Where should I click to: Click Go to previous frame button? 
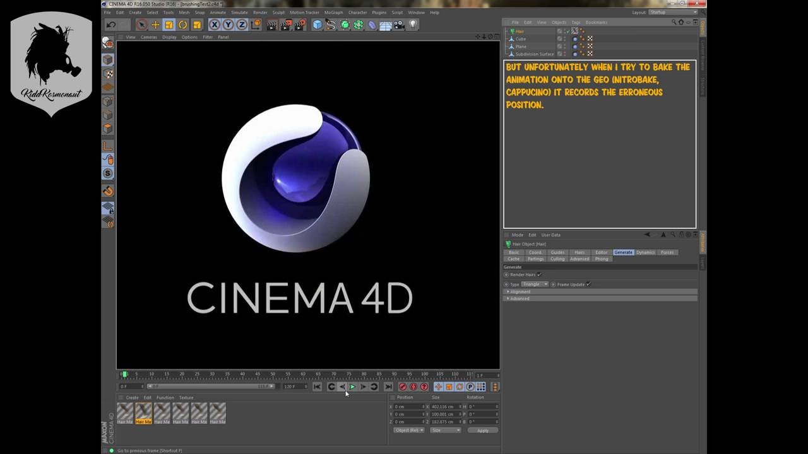point(342,387)
